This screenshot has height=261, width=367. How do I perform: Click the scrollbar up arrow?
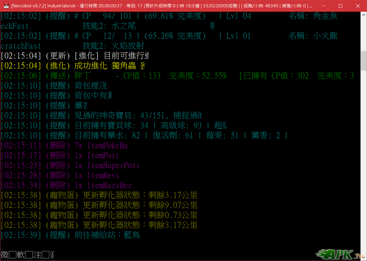pos(364,15)
